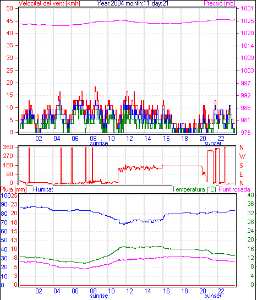This screenshot has height=300, width=257.
Task: Click the 'sunrise' marker under the wind chart
Action: point(99,143)
